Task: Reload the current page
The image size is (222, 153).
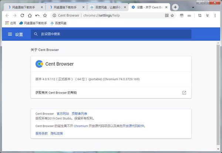Action: click(22, 15)
